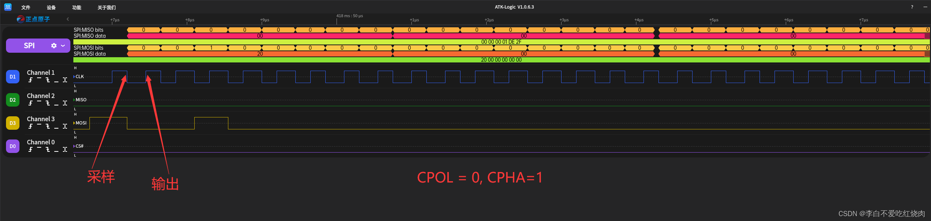Click the ATK-Logic app logo icon
The image size is (931, 221).
[x=8, y=7]
